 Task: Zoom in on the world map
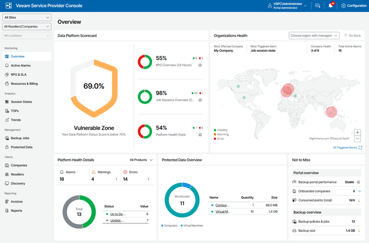(x=357, y=132)
